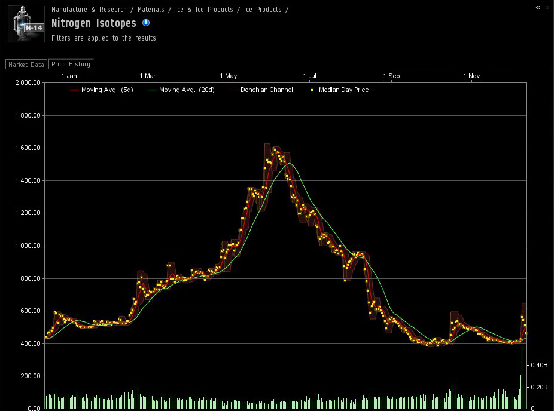Click the 0.20B volume axis label
This screenshot has width=554, height=411.
[x=539, y=387]
